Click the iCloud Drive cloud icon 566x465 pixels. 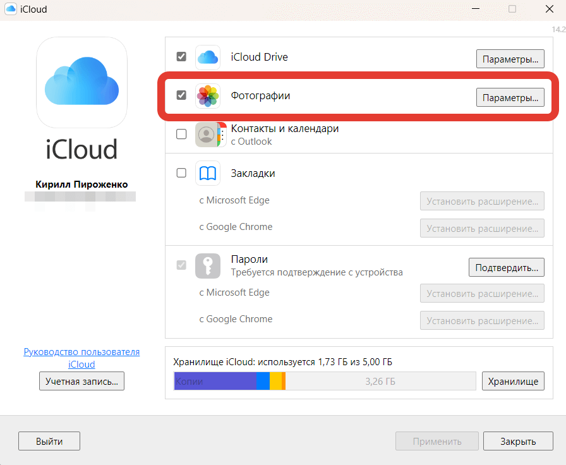coord(208,57)
